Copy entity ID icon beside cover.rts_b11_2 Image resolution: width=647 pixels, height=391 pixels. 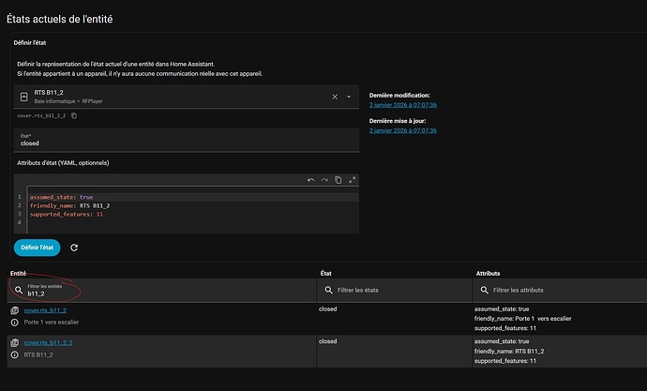pyautogui.click(x=15, y=309)
